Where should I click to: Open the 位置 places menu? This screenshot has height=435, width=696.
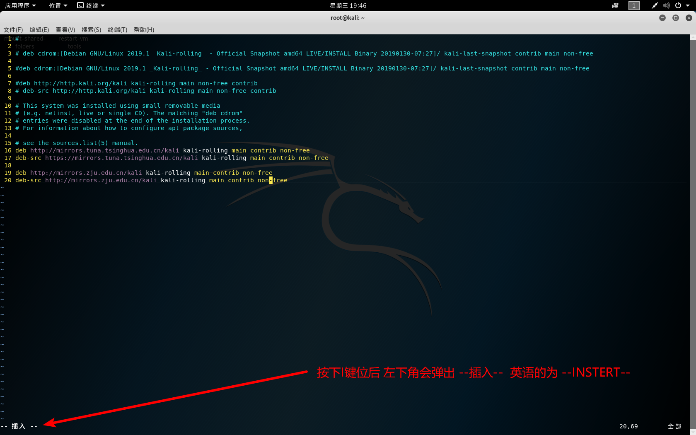click(58, 5)
